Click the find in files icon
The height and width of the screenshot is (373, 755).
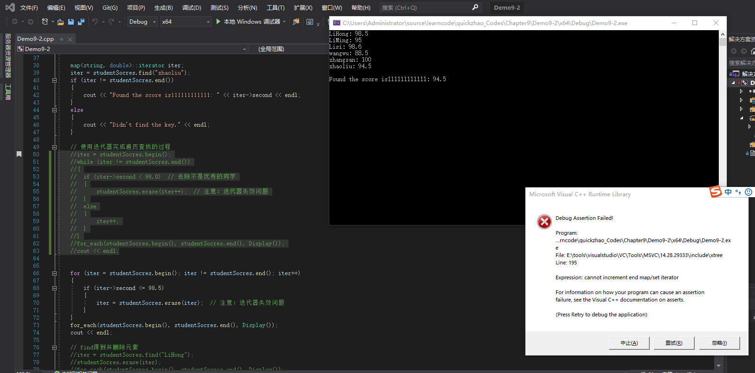point(296,21)
